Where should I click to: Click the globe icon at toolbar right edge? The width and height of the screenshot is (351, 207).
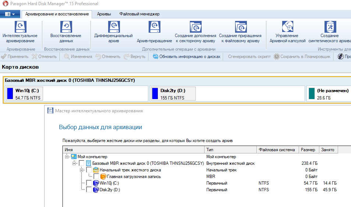(x=340, y=57)
